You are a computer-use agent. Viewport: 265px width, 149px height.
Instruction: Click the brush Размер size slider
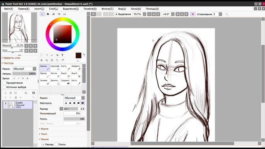[x=74, y=109]
